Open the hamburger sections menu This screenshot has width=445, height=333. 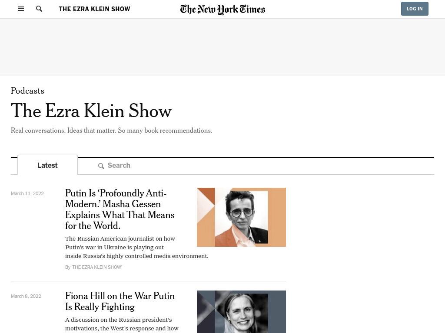point(21,9)
